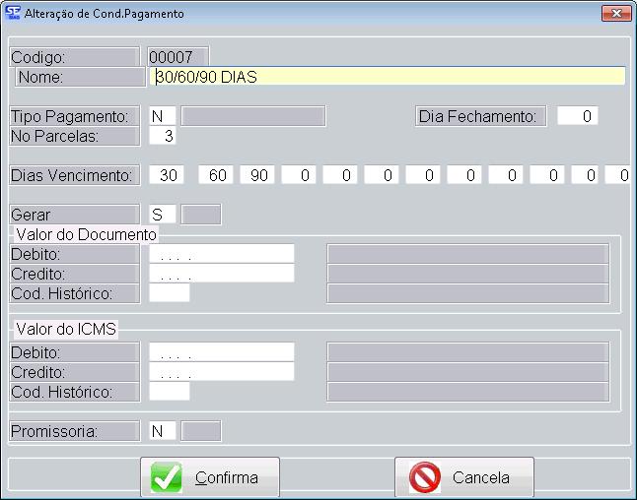The height and width of the screenshot is (500, 637).
Task: Click the red prohibition Cancela icon
Action: pyautogui.click(x=425, y=478)
